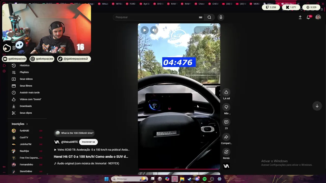This screenshot has height=183, width=326.
Task: Open the channel sound avatar below Remix
Action: [226, 166]
